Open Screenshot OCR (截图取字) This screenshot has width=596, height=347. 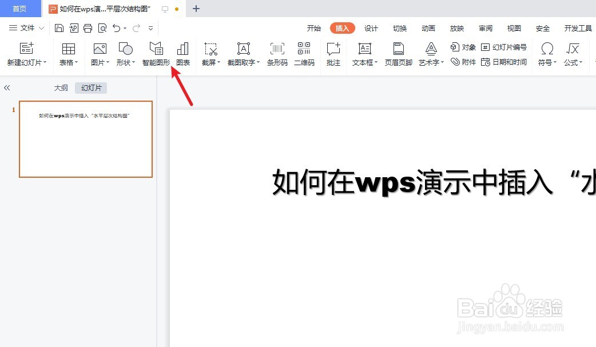[x=243, y=54]
